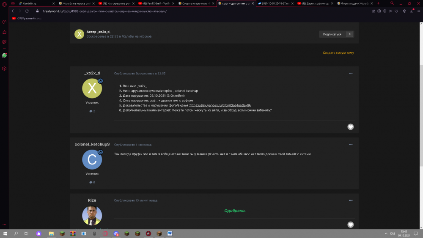The image size is (423, 238).
Task: Open Rize profile name
Action: pyautogui.click(x=92, y=200)
